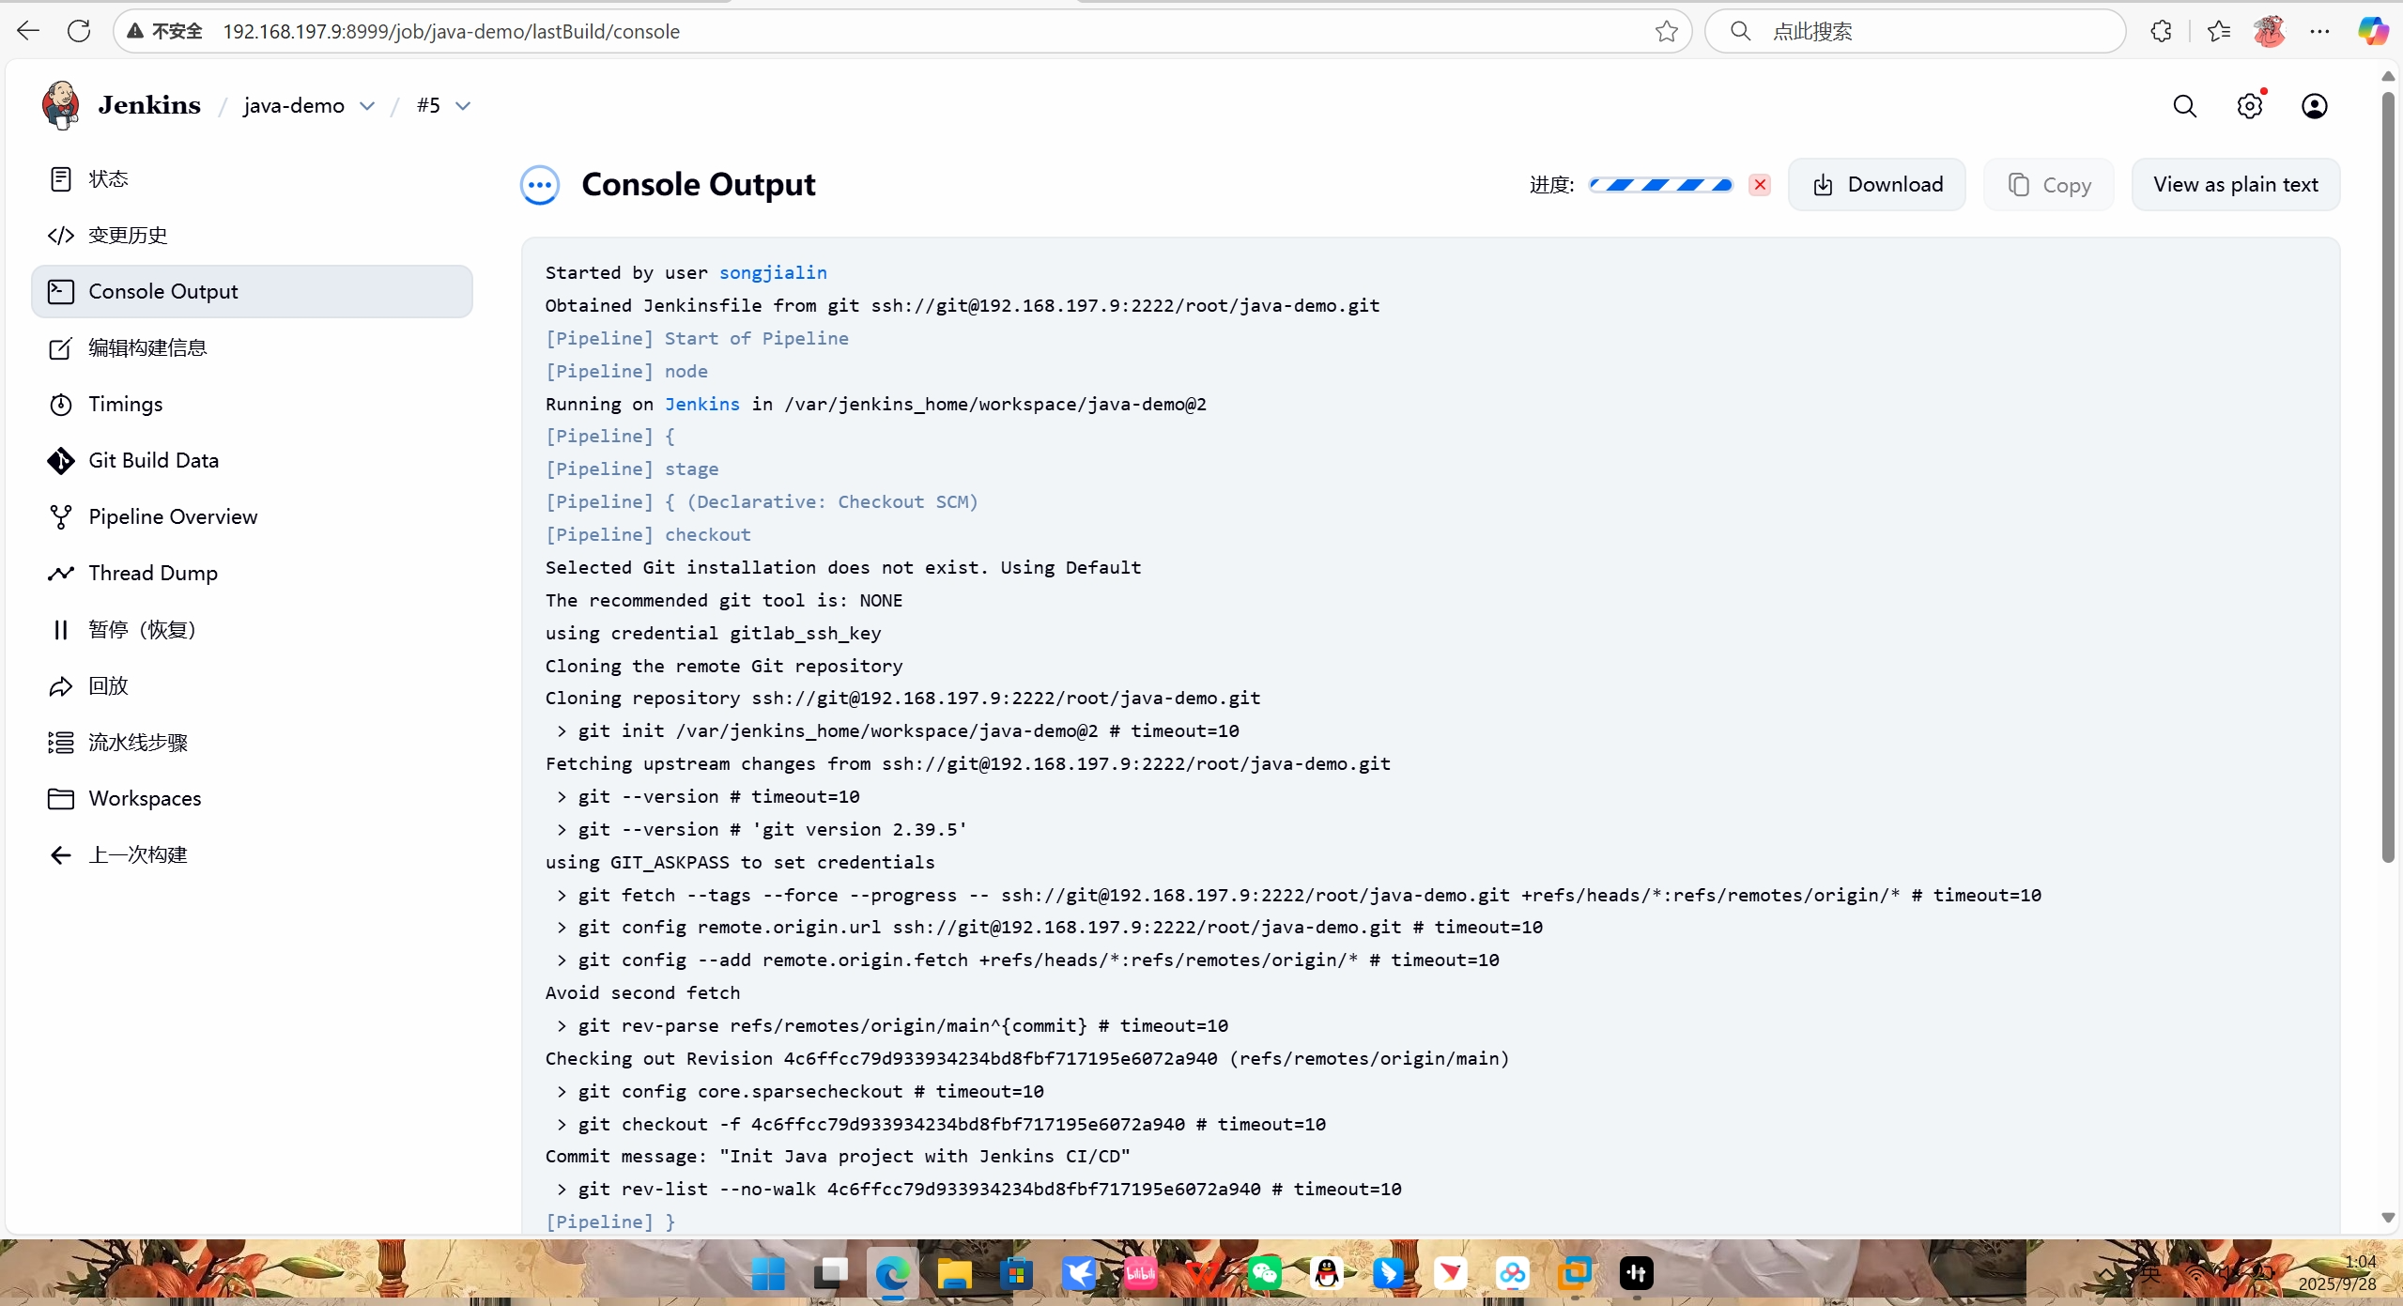Viewport: 2403px width, 1306px height.
Task: Open the 状态 status page
Action: click(x=252, y=178)
